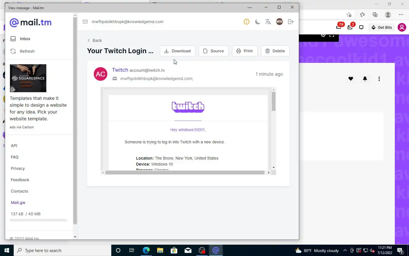Image resolution: width=409 pixels, height=256 pixels.
Task: Open the Mail.tm app taskbar icon
Action: point(216,250)
